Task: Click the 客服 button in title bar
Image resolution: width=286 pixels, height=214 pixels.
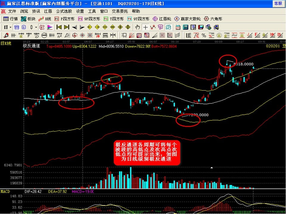Action: pos(278,3)
